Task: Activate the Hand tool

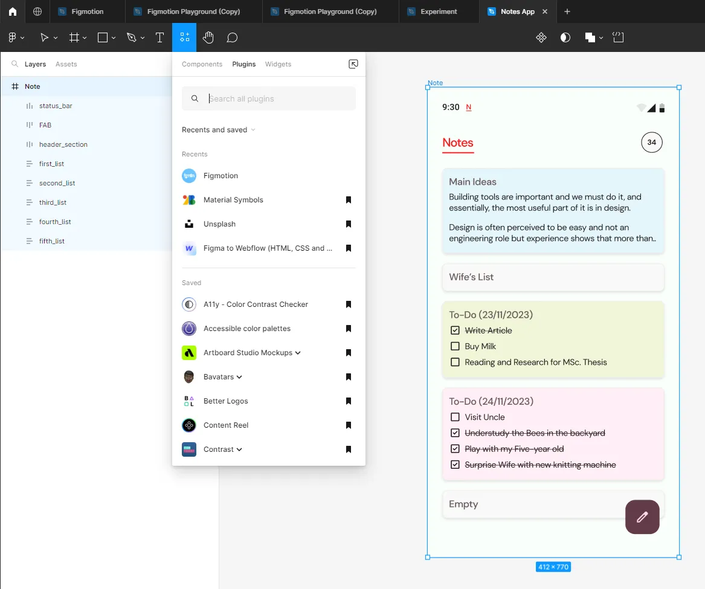Action: click(x=208, y=37)
